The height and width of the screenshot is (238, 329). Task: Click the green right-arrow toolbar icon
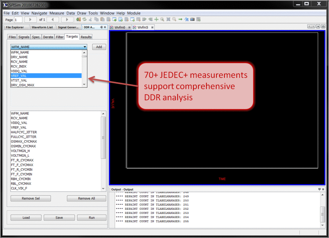(x=180, y=20)
